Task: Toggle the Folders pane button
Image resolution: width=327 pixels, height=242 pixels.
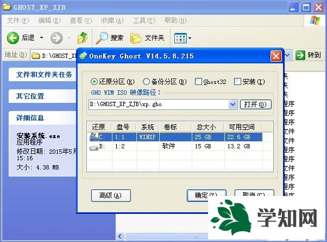Action: pyautogui.click(x=147, y=38)
